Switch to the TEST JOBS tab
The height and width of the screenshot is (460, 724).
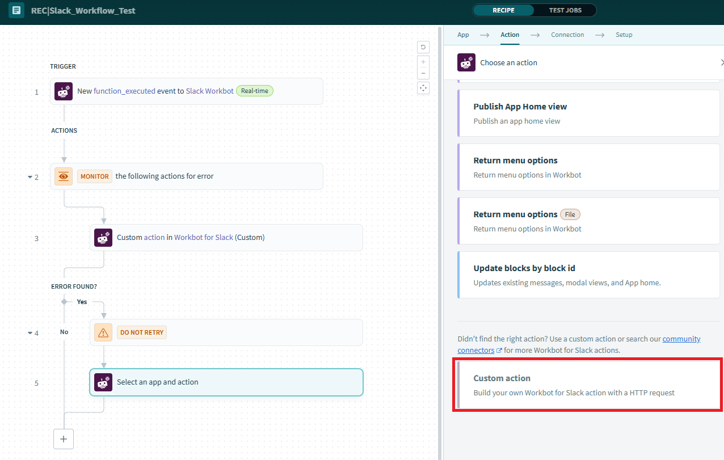click(565, 10)
